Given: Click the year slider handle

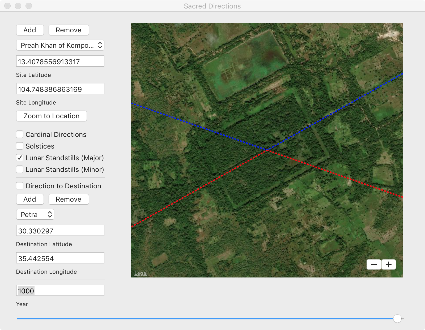Looking at the screenshot, I should click(x=397, y=319).
